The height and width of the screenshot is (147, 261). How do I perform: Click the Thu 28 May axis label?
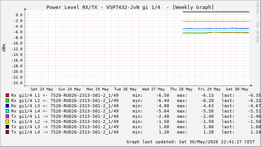click(x=181, y=89)
